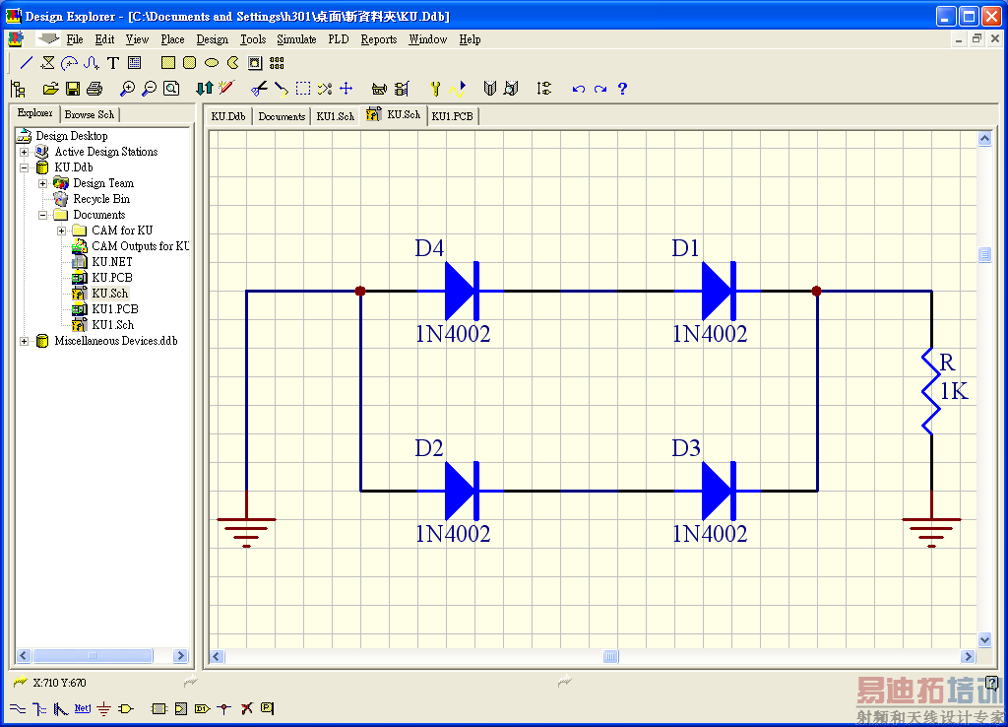Select the Ellipse drawing tool
Screen dimensions: 1008x727
point(212,63)
